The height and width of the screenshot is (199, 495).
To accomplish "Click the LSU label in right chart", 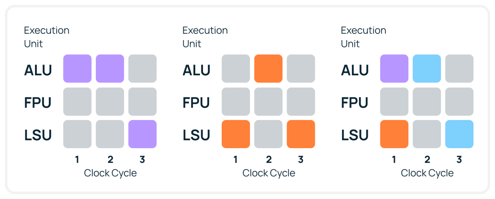I will click(x=355, y=135).
